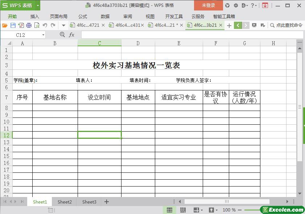
Task: Toggle normal view in status bar
Action: tap(169, 210)
